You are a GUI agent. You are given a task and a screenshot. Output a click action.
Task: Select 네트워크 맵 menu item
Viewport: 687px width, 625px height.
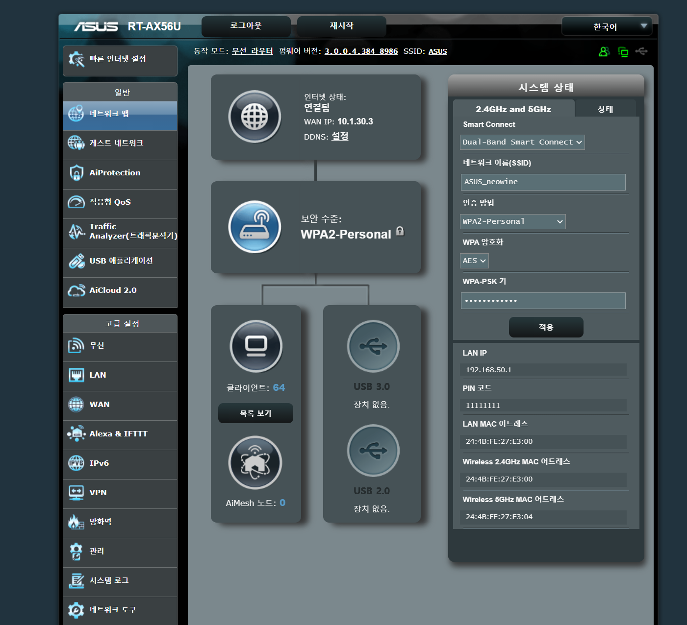(120, 116)
